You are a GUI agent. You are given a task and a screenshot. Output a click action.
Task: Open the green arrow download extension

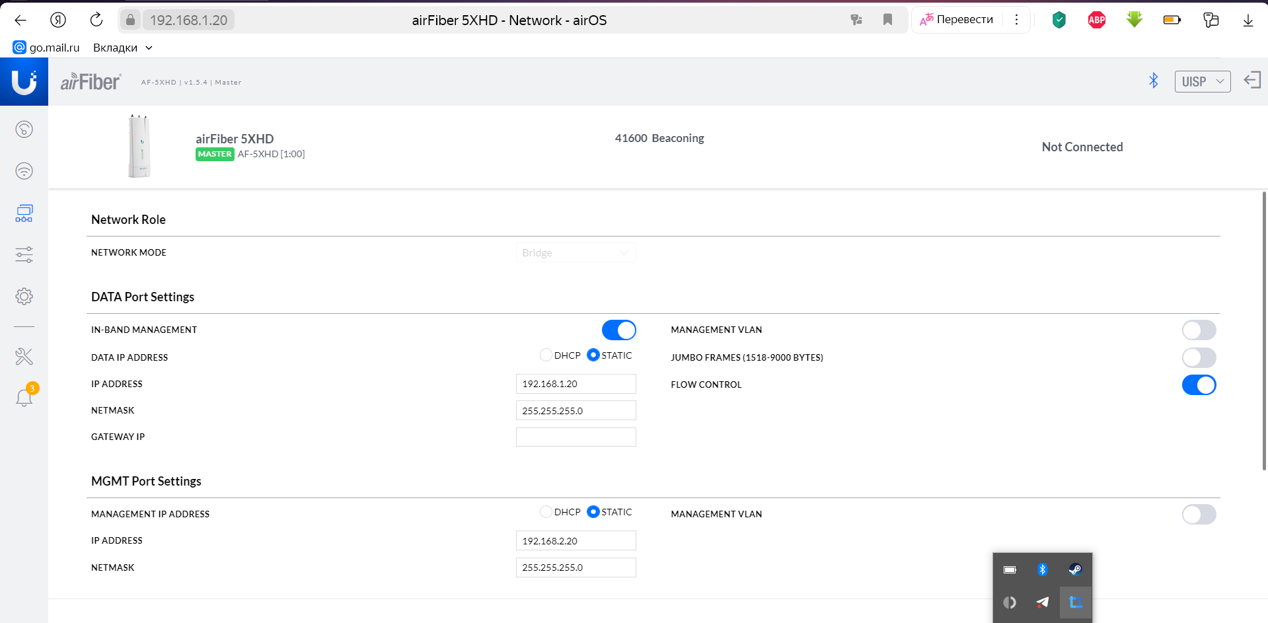point(1135,20)
